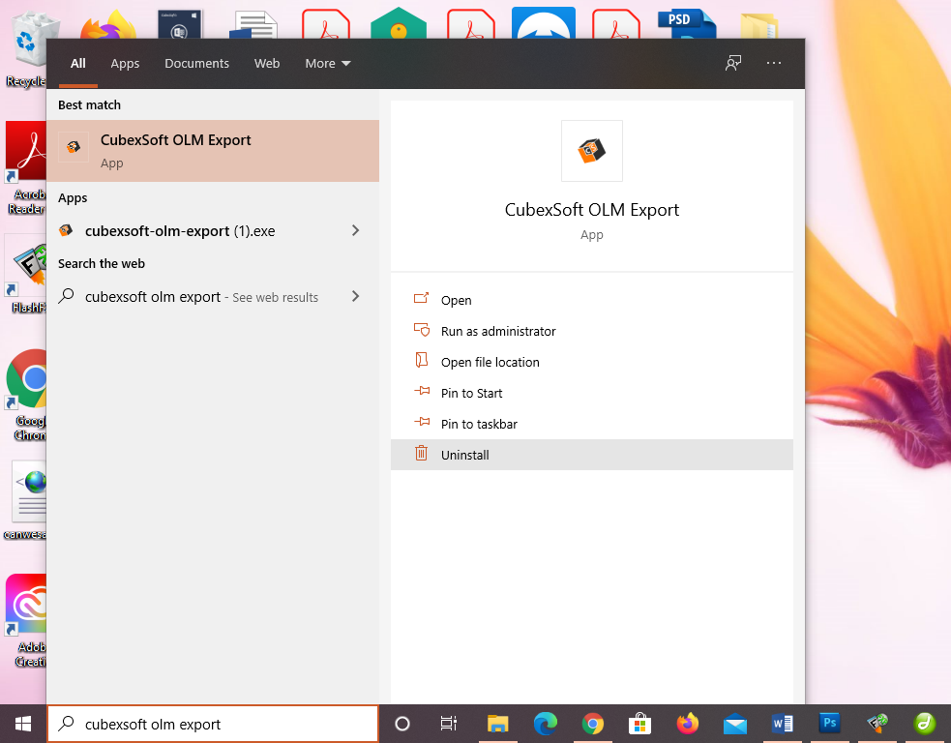Open File Explorer in the taskbar
Screen dimensions: 951x743
498,724
